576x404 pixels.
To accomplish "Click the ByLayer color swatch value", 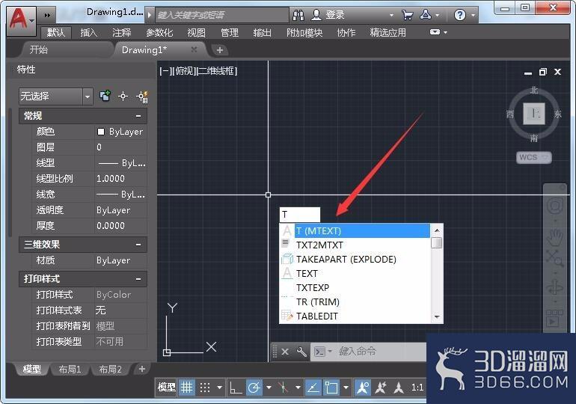I will (121, 132).
